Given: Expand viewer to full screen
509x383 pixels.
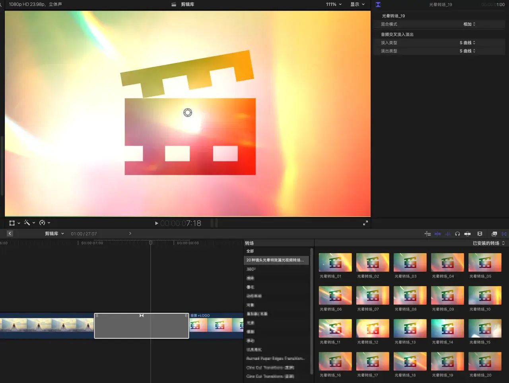Looking at the screenshot, I should point(365,223).
